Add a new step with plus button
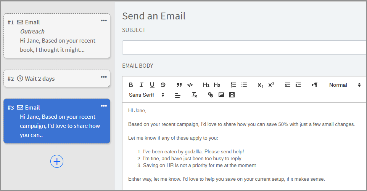 point(57,161)
